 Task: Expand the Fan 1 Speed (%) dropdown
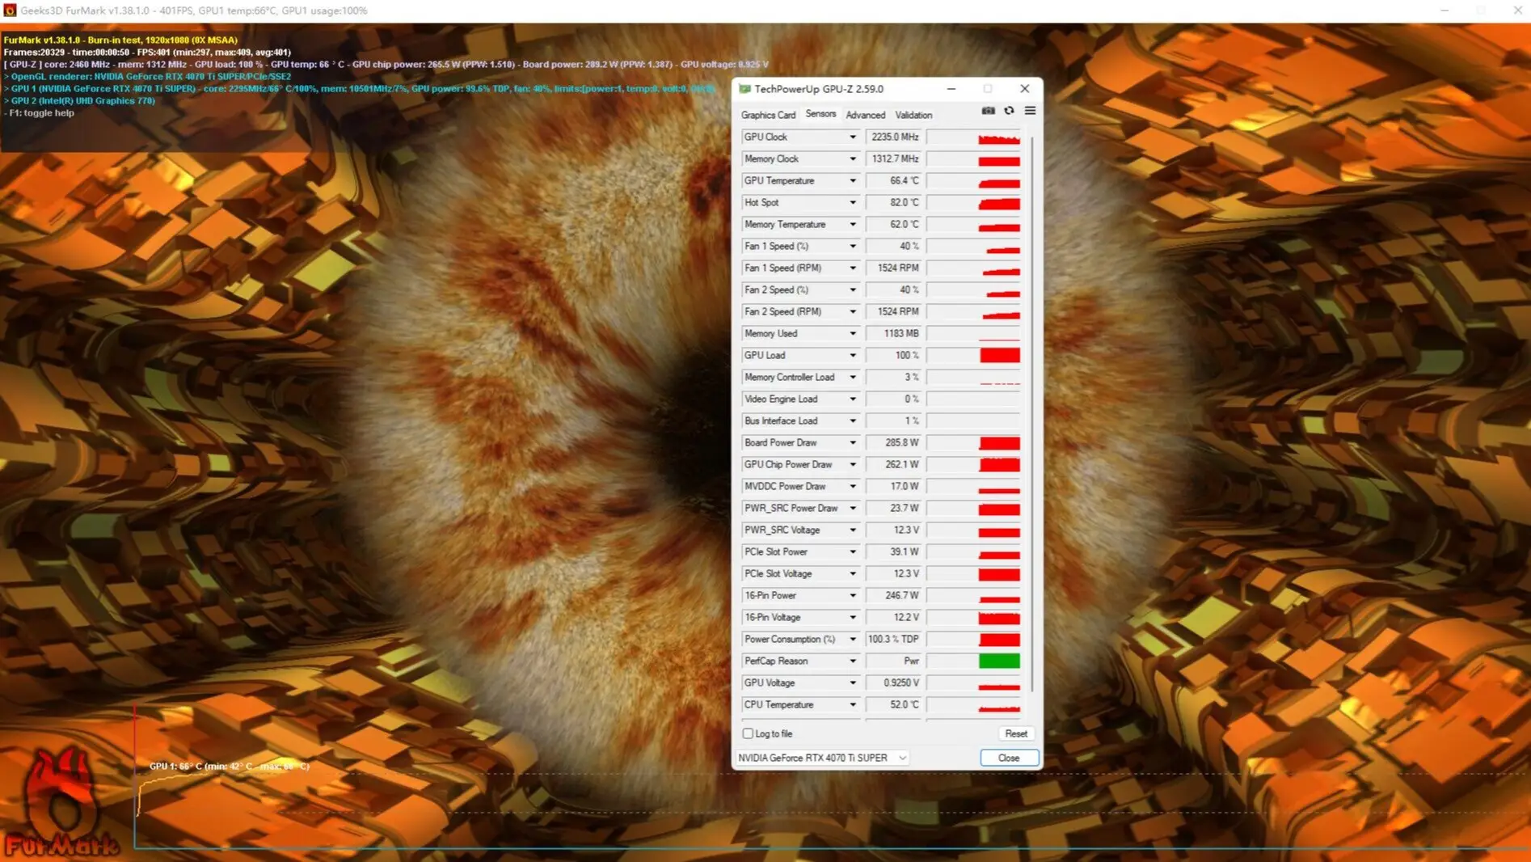pyautogui.click(x=852, y=247)
